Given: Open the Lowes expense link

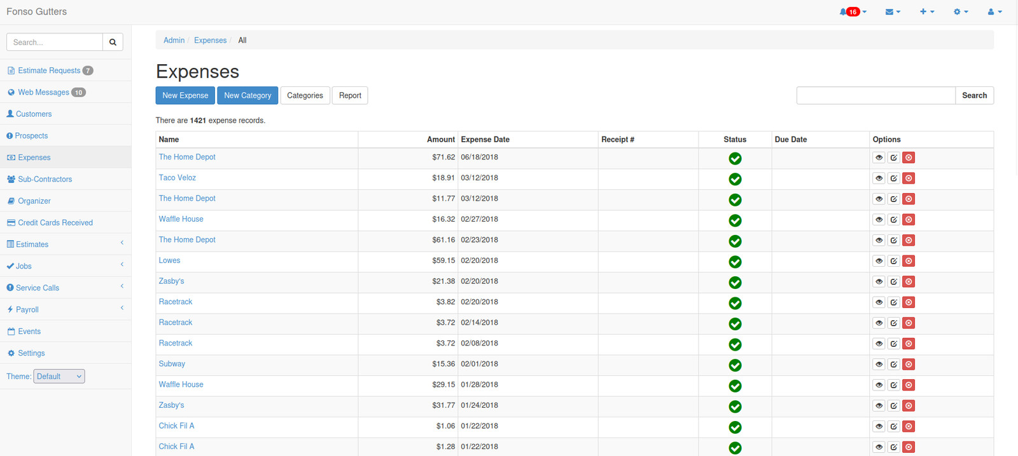Looking at the screenshot, I should 169,260.
